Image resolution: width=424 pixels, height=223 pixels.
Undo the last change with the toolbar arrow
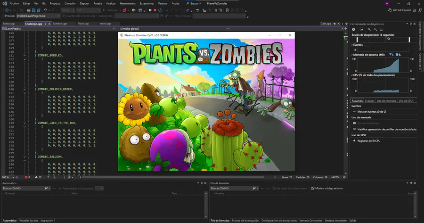click(45, 10)
